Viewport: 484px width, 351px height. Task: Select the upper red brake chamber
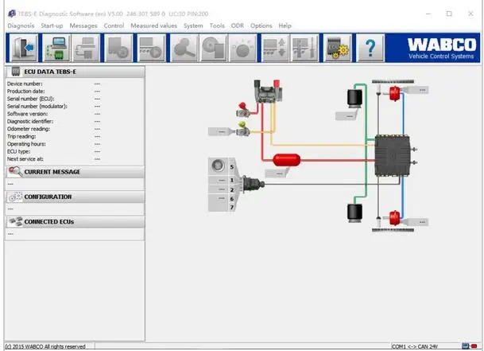[x=394, y=94]
